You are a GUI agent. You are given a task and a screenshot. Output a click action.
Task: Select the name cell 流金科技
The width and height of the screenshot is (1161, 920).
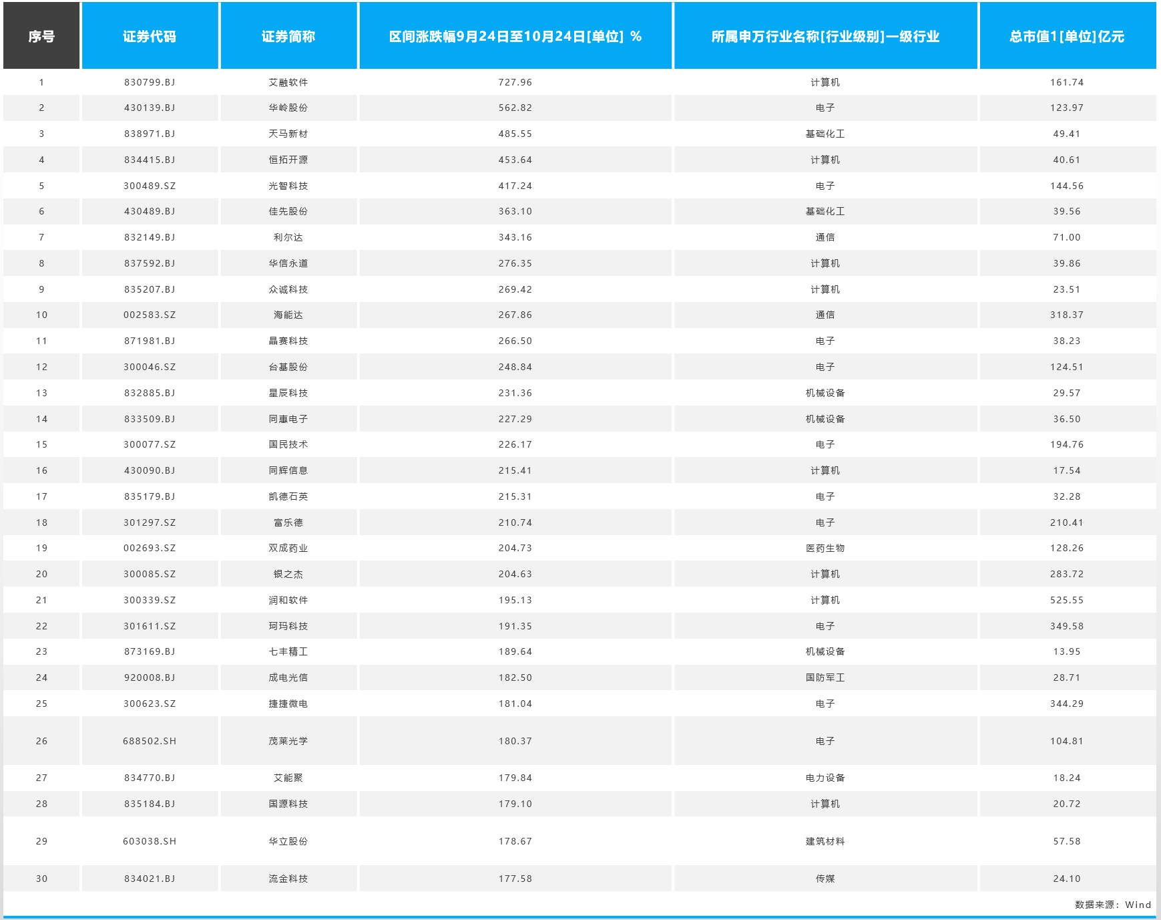pyautogui.click(x=288, y=879)
